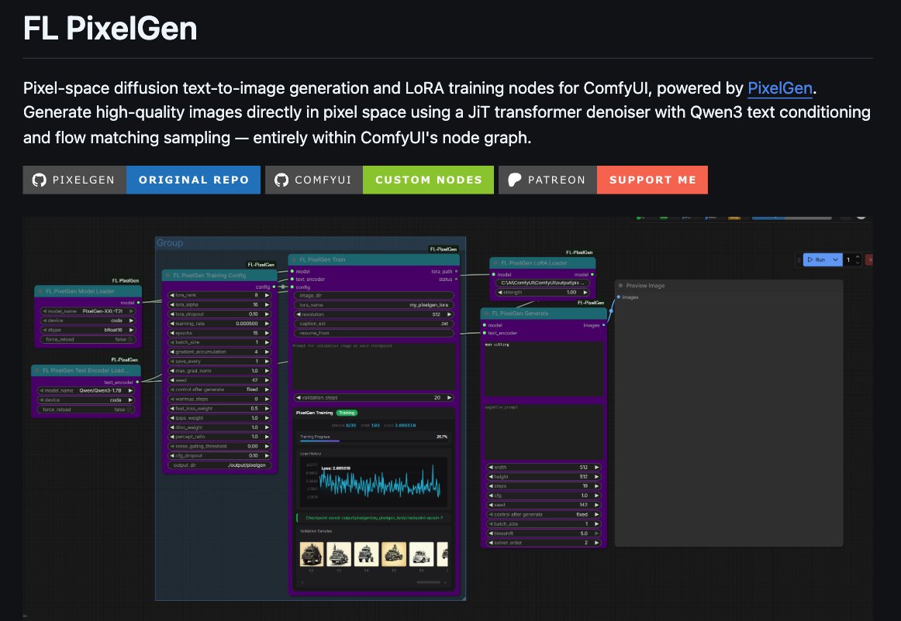
Task: Click the batch count field showing 1
Action: [849, 259]
